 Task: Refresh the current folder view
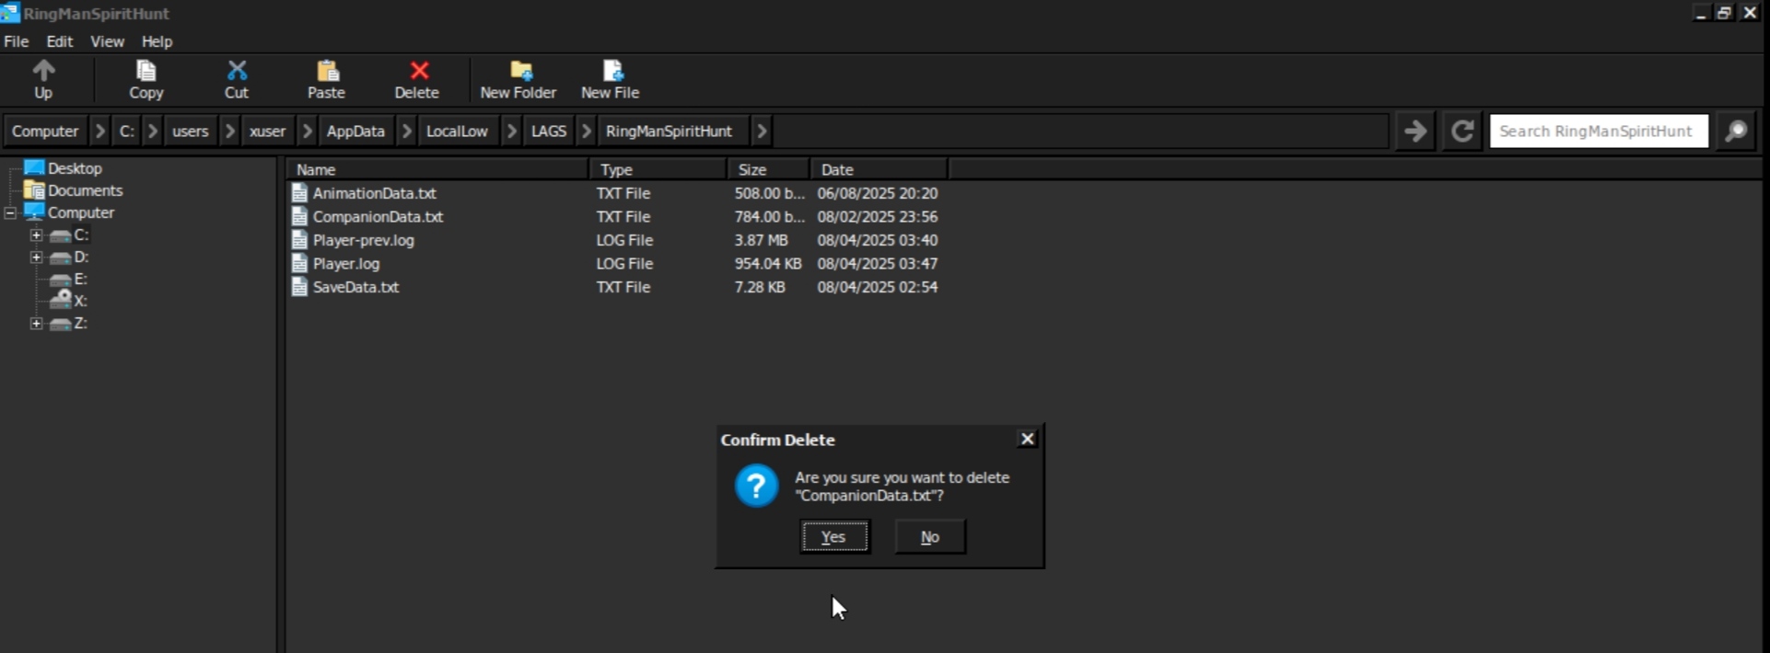click(1461, 132)
